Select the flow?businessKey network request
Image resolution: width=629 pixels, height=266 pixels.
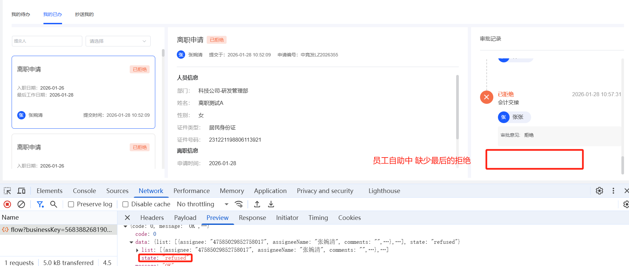[58, 230]
